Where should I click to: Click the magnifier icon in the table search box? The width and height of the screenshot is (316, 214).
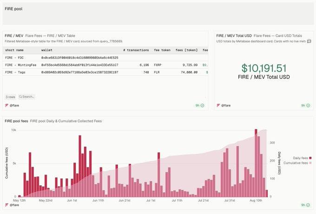click(x=20, y=97)
